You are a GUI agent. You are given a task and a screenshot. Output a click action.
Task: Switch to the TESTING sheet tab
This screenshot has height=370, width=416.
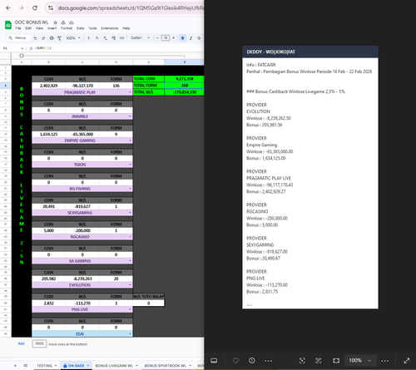click(44, 366)
